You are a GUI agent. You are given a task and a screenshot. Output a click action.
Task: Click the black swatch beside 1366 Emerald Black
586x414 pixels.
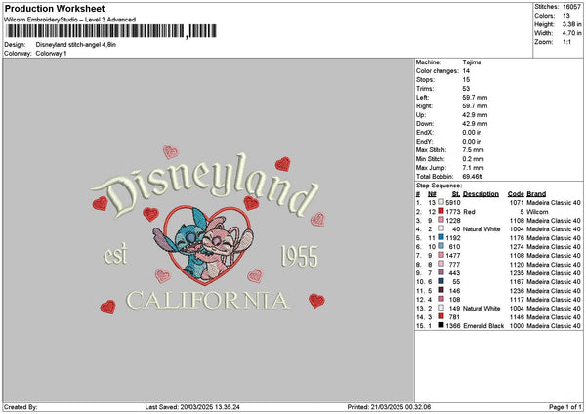click(x=441, y=325)
